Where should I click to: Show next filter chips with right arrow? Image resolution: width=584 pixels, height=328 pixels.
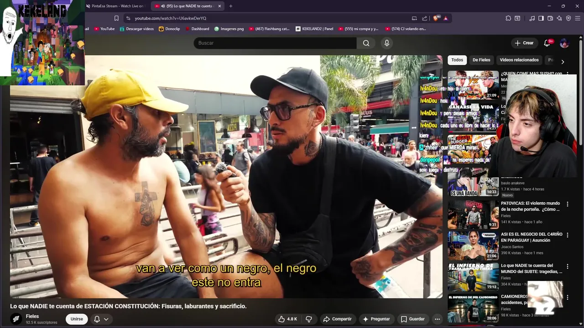pyautogui.click(x=562, y=61)
